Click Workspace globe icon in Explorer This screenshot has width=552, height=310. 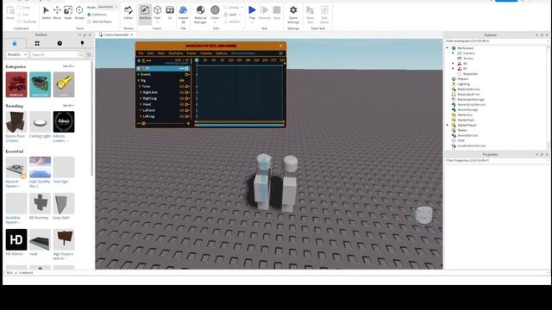[x=454, y=48]
